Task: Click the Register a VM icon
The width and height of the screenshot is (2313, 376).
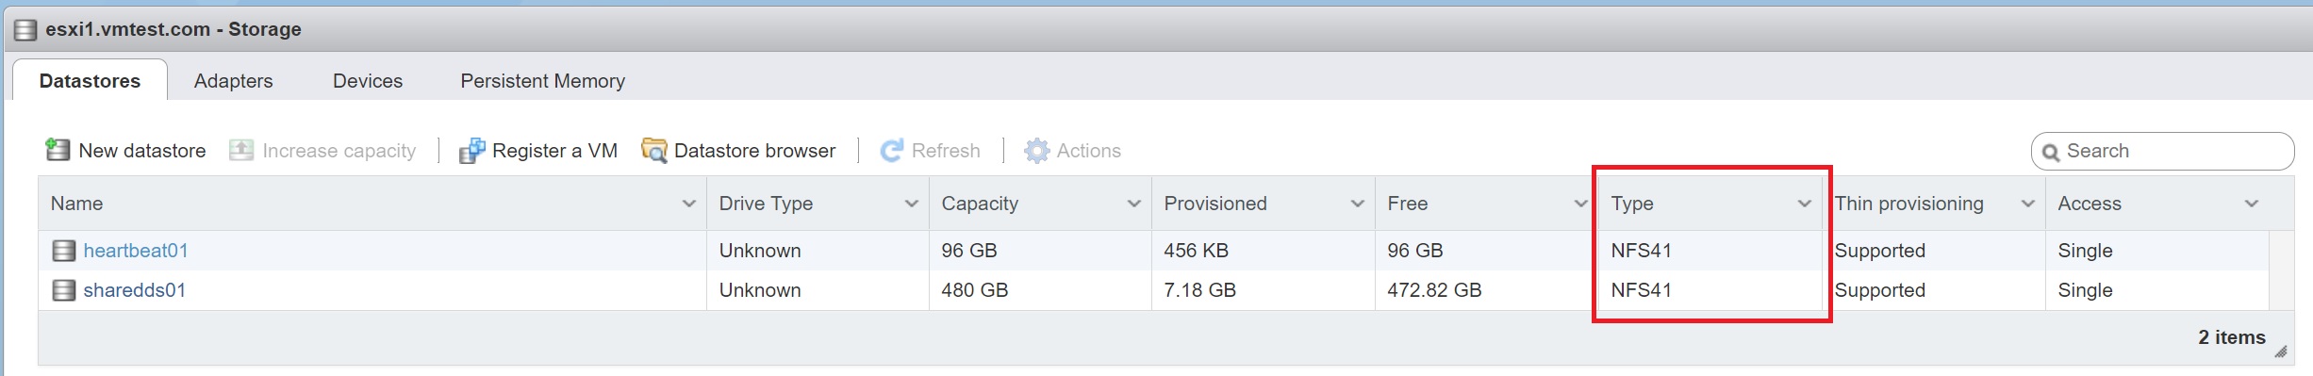Action: coord(471,151)
